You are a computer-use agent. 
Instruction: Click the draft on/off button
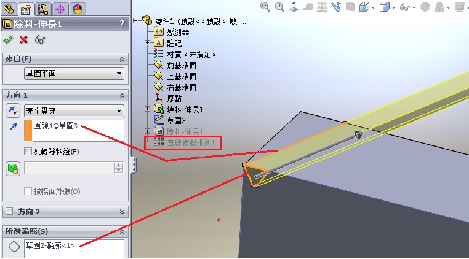click(x=13, y=169)
